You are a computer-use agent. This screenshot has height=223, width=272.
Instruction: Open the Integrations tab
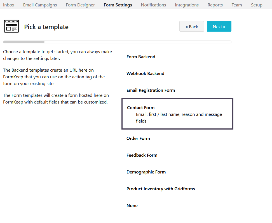187,5
